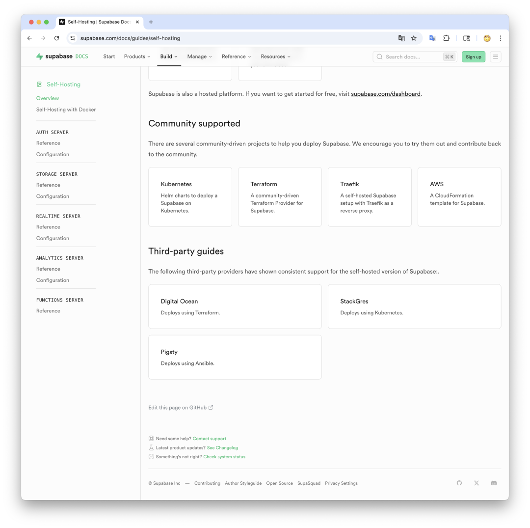Open Chrome's three-dot menu
The height and width of the screenshot is (528, 530).
(x=501, y=38)
